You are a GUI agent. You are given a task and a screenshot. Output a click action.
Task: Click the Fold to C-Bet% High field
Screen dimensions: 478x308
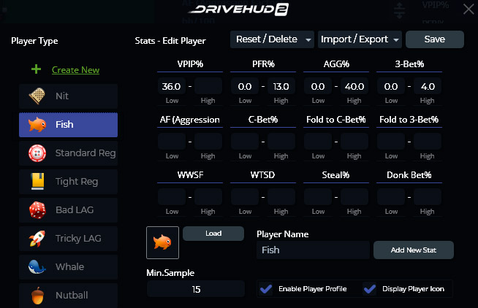point(354,141)
